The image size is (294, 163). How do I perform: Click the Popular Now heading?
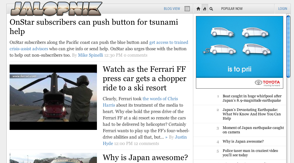(232, 9)
